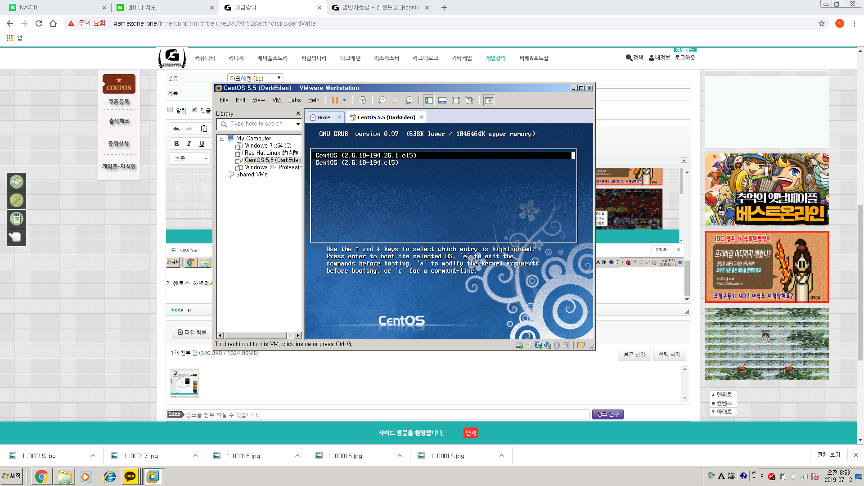The height and width of the screenshot is (486, 864).
Task: Click 전체 보기 in downloads bar
Action: click(x=828, y=455)
